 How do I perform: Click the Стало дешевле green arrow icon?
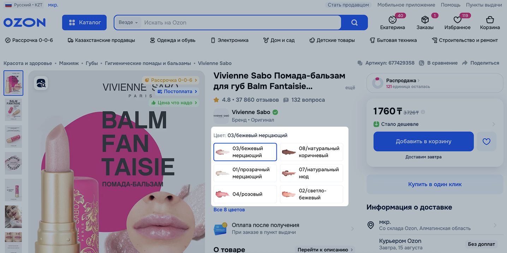376,124
